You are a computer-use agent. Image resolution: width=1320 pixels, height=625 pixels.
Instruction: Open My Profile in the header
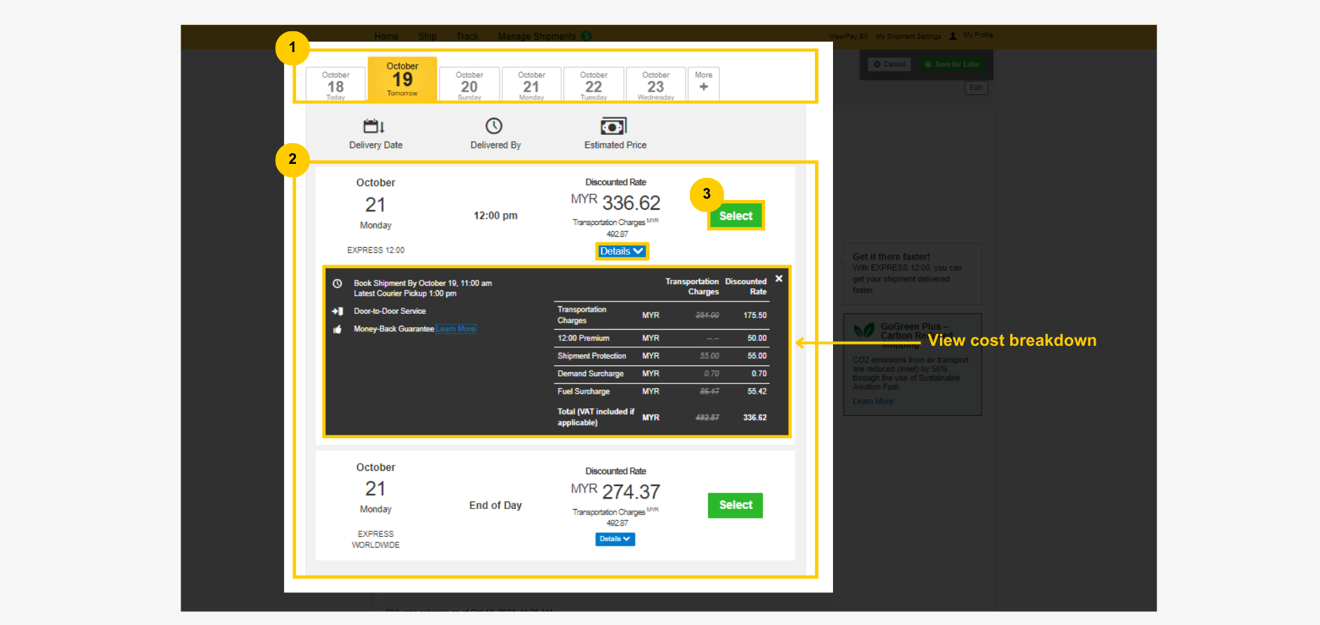click(x=978, y=35)
